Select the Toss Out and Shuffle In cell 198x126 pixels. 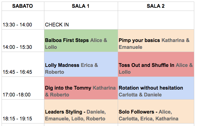[156, 64]
